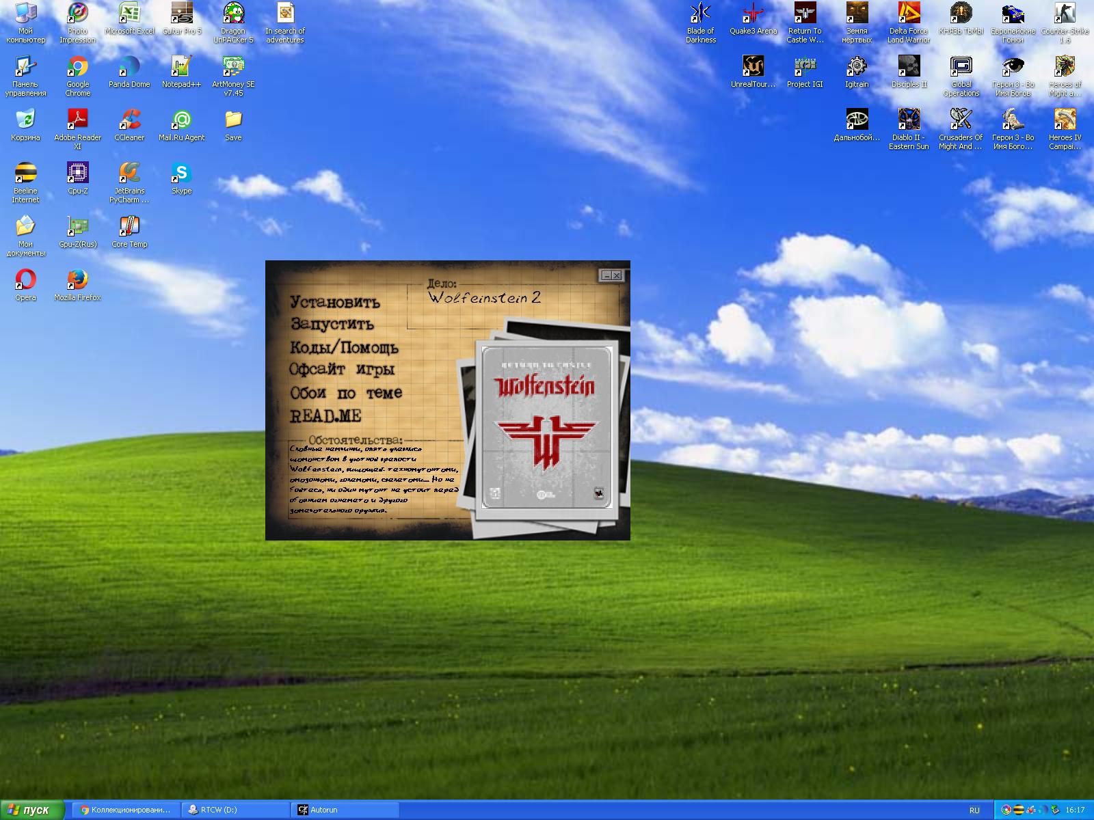
Task: Open the пуск Start menu
Action: pos(32,810)
